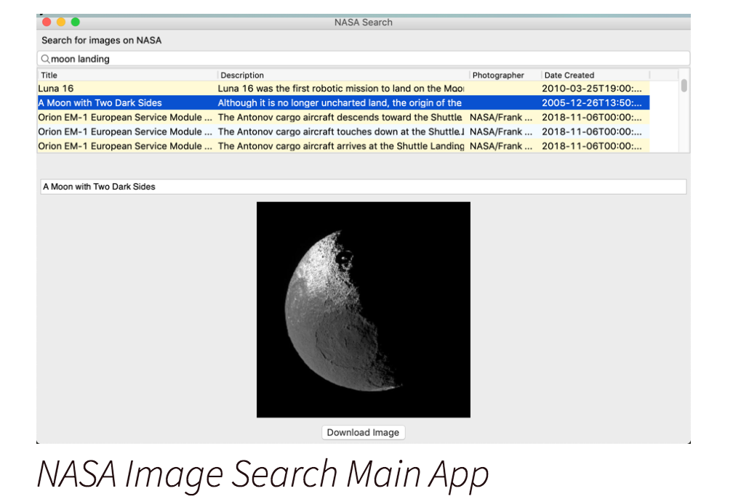Click the magnifying glass search icon
This screenshot has height=499, width=733.
(45, 59)
